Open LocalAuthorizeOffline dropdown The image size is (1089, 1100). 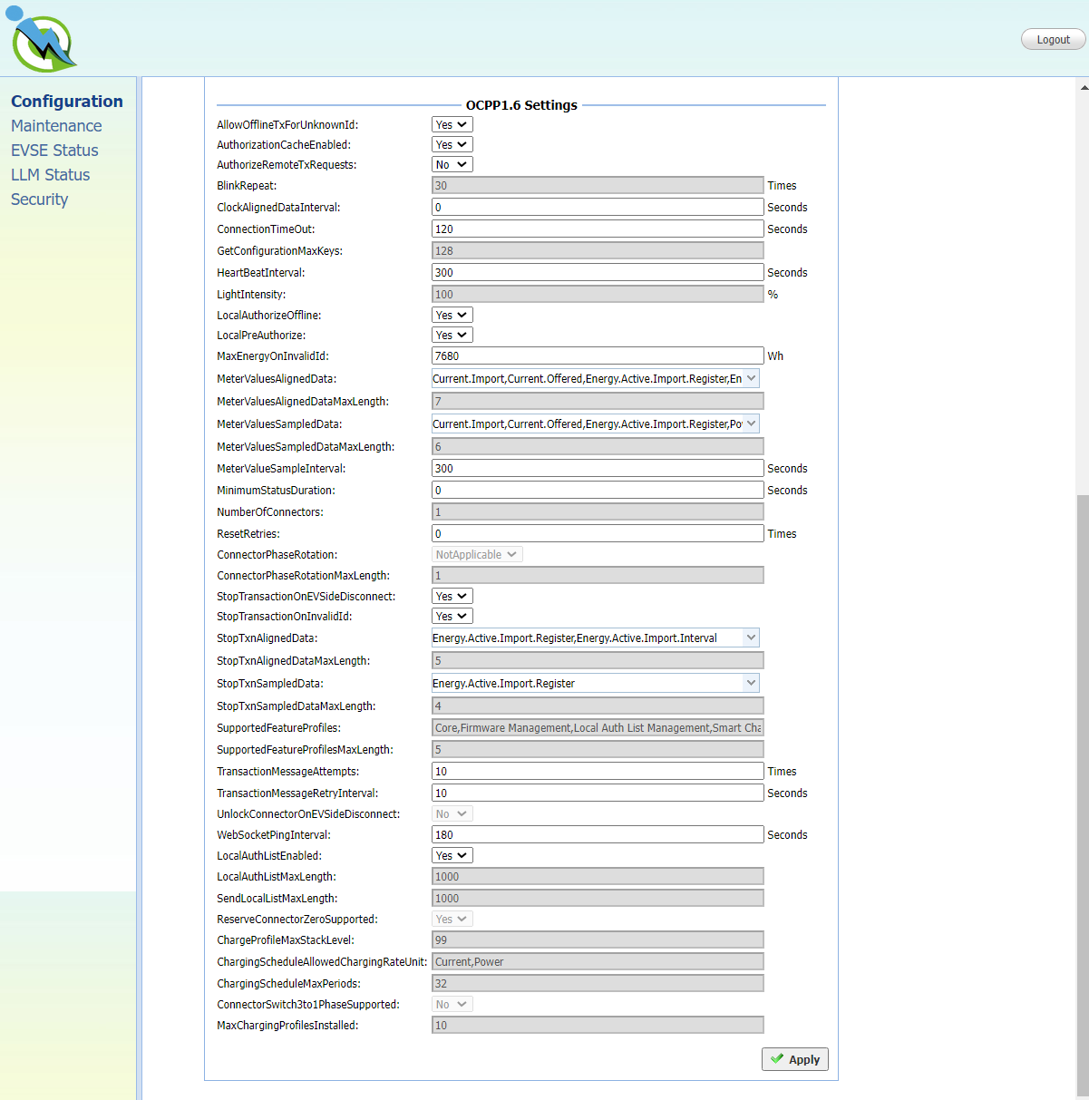click(x=452, y=316)
